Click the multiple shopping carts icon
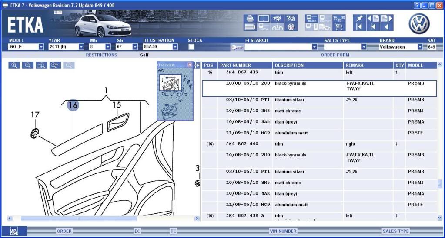 coord(339,19)
